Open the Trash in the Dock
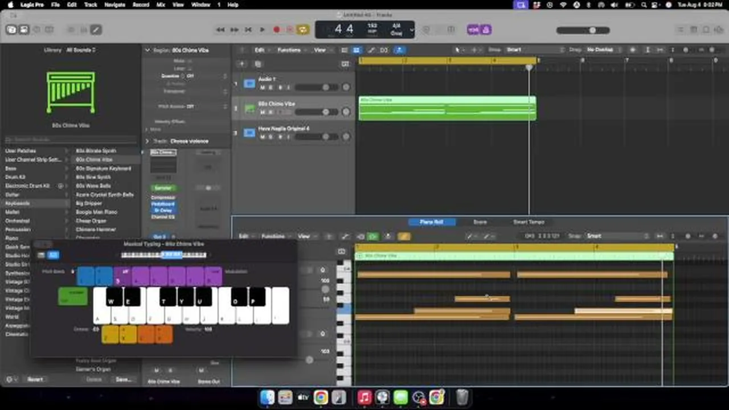Image resolution: width=729 pixels, height=410 pixels. (462, 397)
